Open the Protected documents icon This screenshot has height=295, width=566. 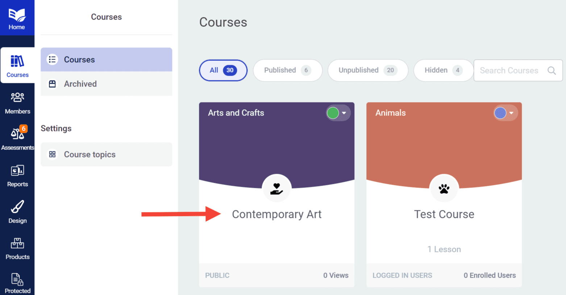click(x=17, y=279)
